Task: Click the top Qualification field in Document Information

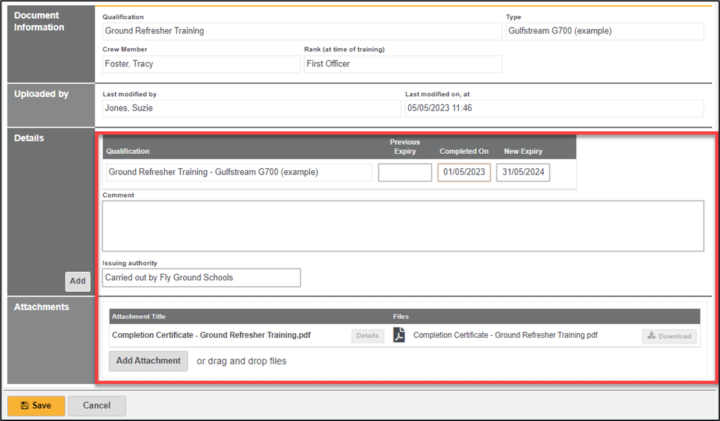Action: (x=302, y=31)
